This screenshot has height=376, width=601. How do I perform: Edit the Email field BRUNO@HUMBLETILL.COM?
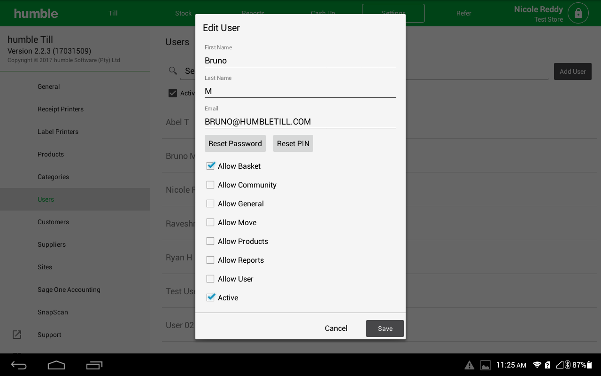pyautogui.click(x=300, y=122)
